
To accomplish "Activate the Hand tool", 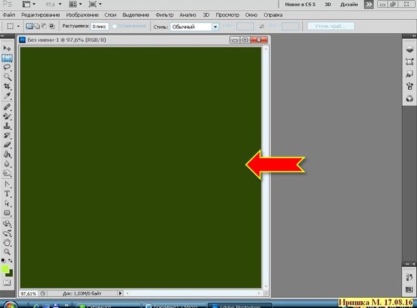I will click(7, 242).
